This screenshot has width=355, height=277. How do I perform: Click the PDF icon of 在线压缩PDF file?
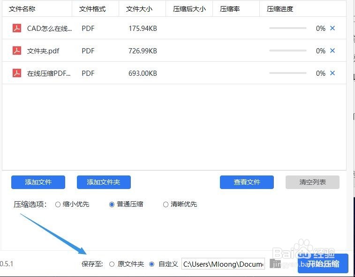(x=17, y=73)
